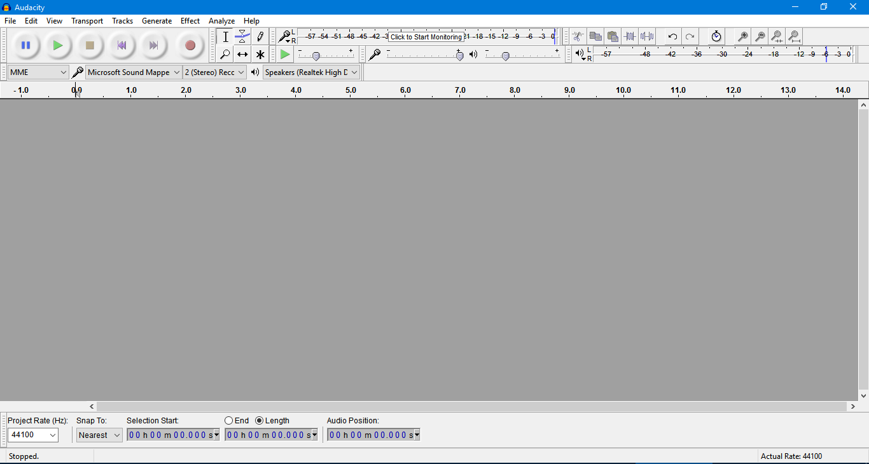Start playback with the green Play button
The height and width of the screenshot is (464, 869).
tap(58, 45)
